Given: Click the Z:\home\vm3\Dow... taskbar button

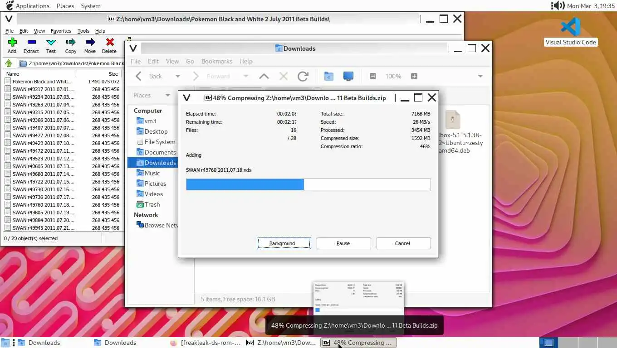Looking at the screenshot, I should tap(281, 343).
